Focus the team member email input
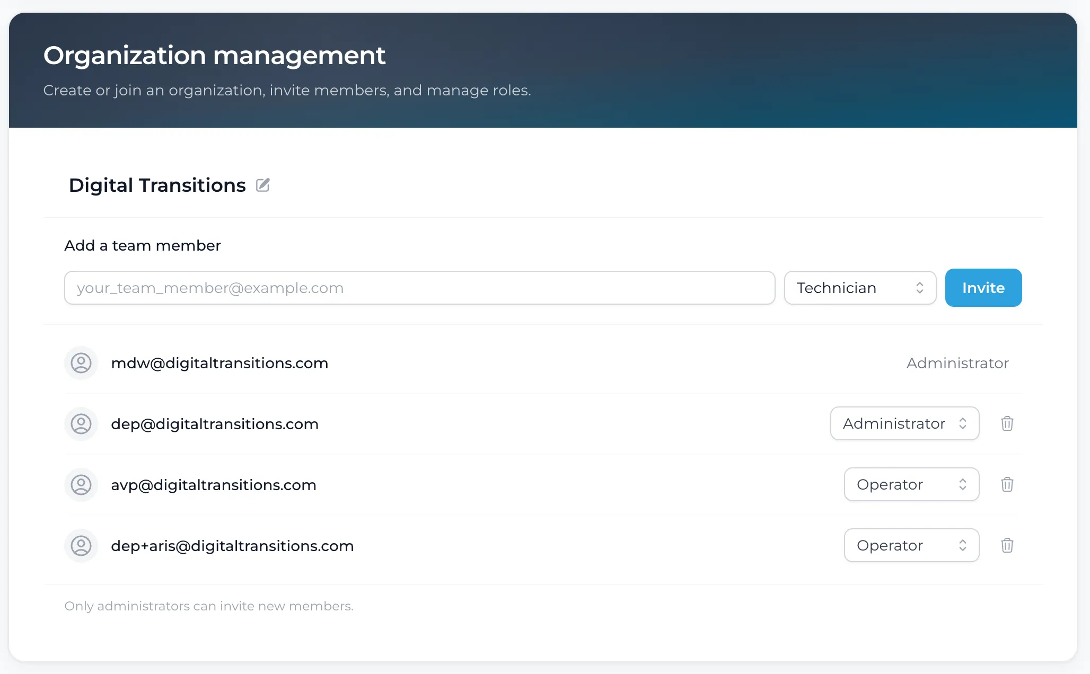 coord(419,288)
